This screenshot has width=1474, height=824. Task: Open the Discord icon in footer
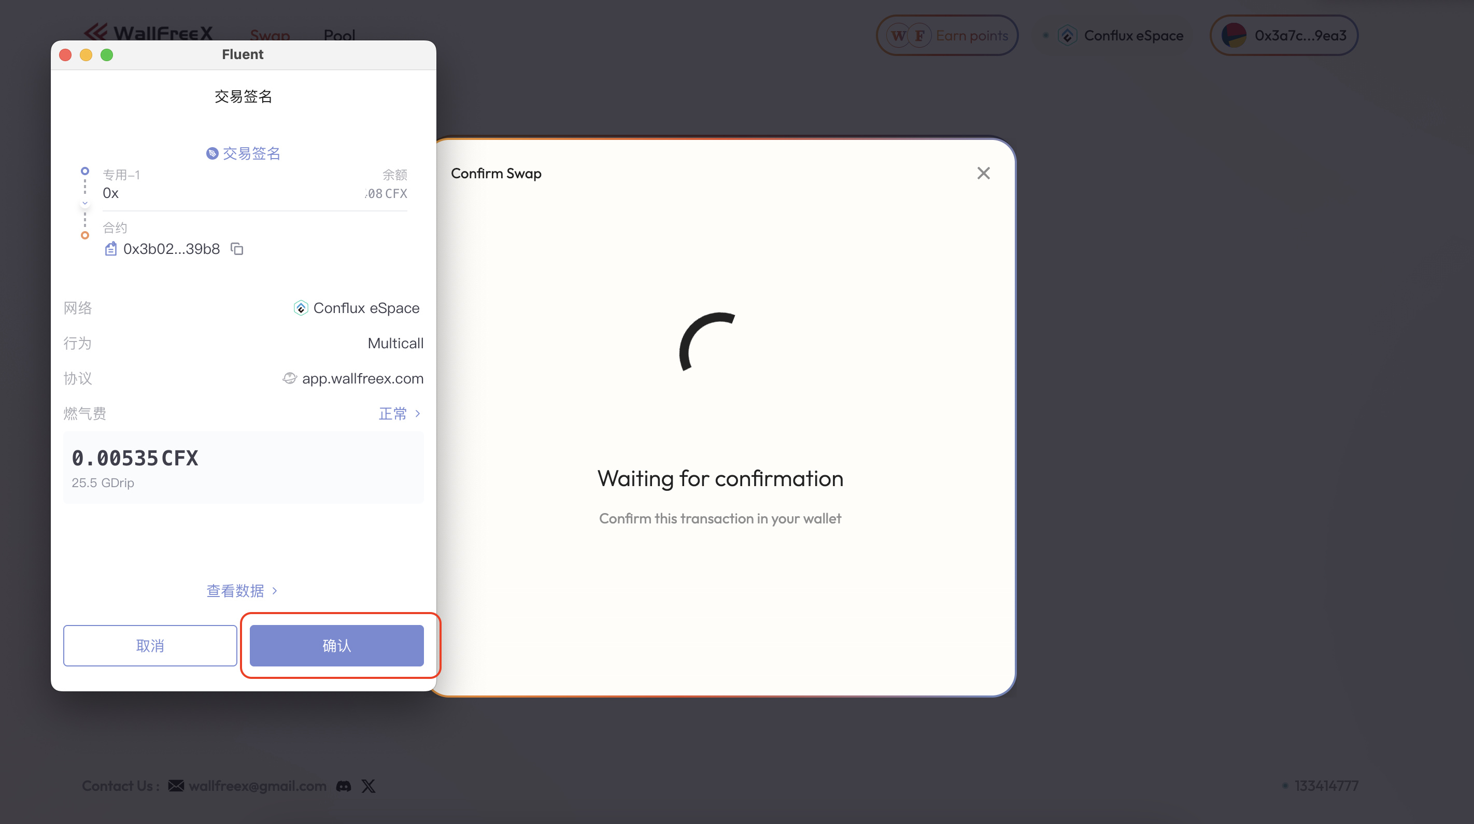(x=343, y=786)
